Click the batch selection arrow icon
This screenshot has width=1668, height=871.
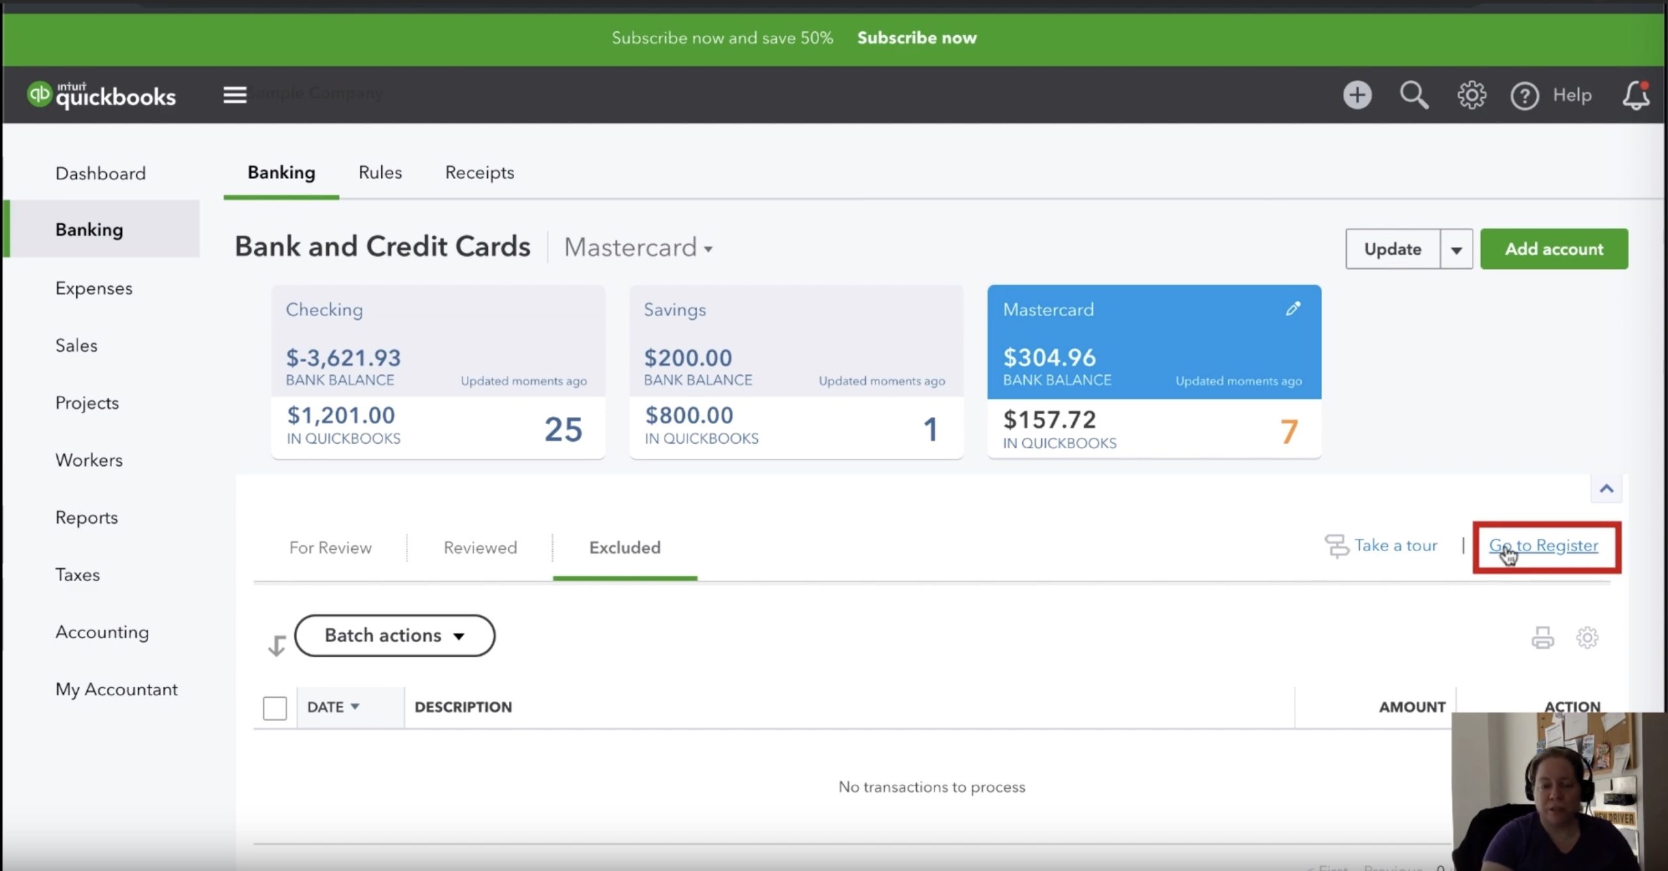click(277, 645)
